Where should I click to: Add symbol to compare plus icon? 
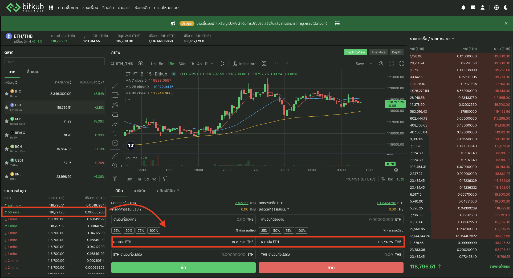(141, 64)
